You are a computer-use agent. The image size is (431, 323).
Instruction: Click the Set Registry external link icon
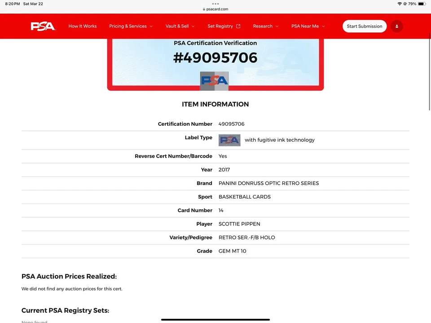[x=238, y=26]
